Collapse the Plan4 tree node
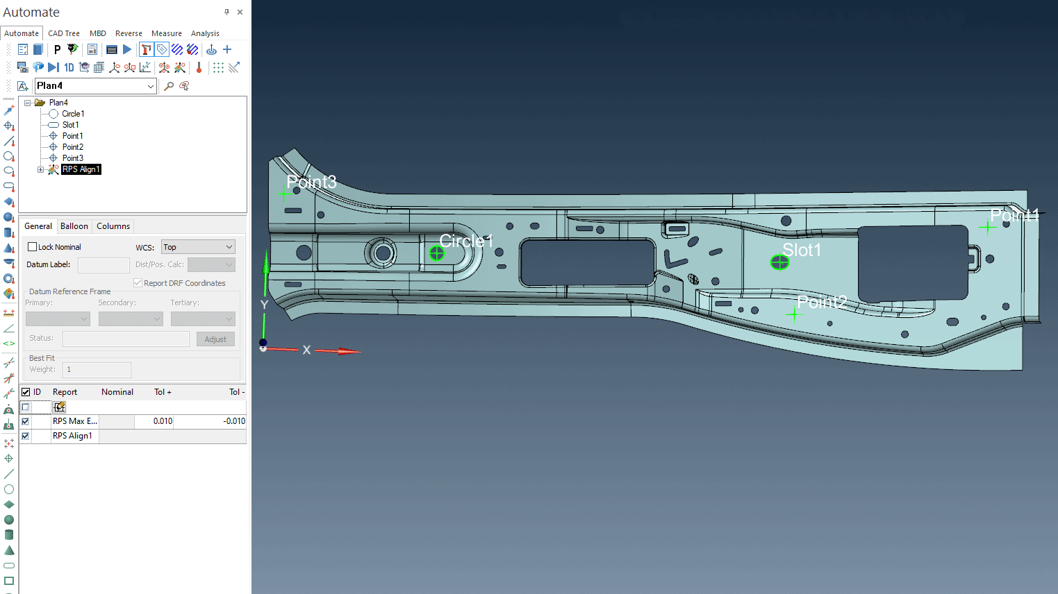This screenshot has width=1058, height=594. [x=28, y=103]
